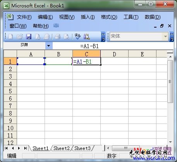Click the 编辑 status bar text
Viewport: 177px width, 162px height.
12,156
